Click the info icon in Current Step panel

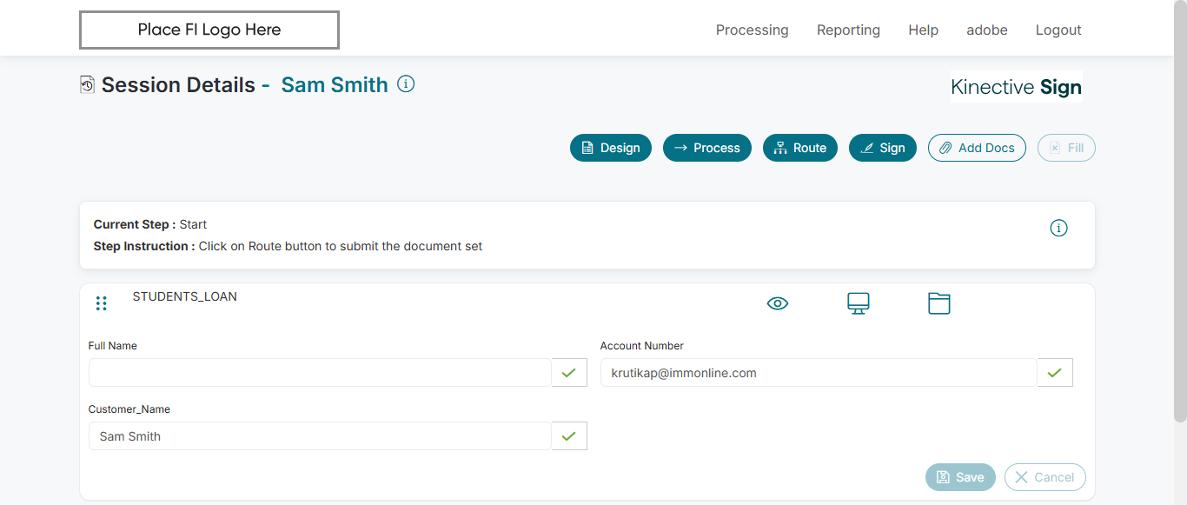pyautogui.click(x=1058, y=228)
